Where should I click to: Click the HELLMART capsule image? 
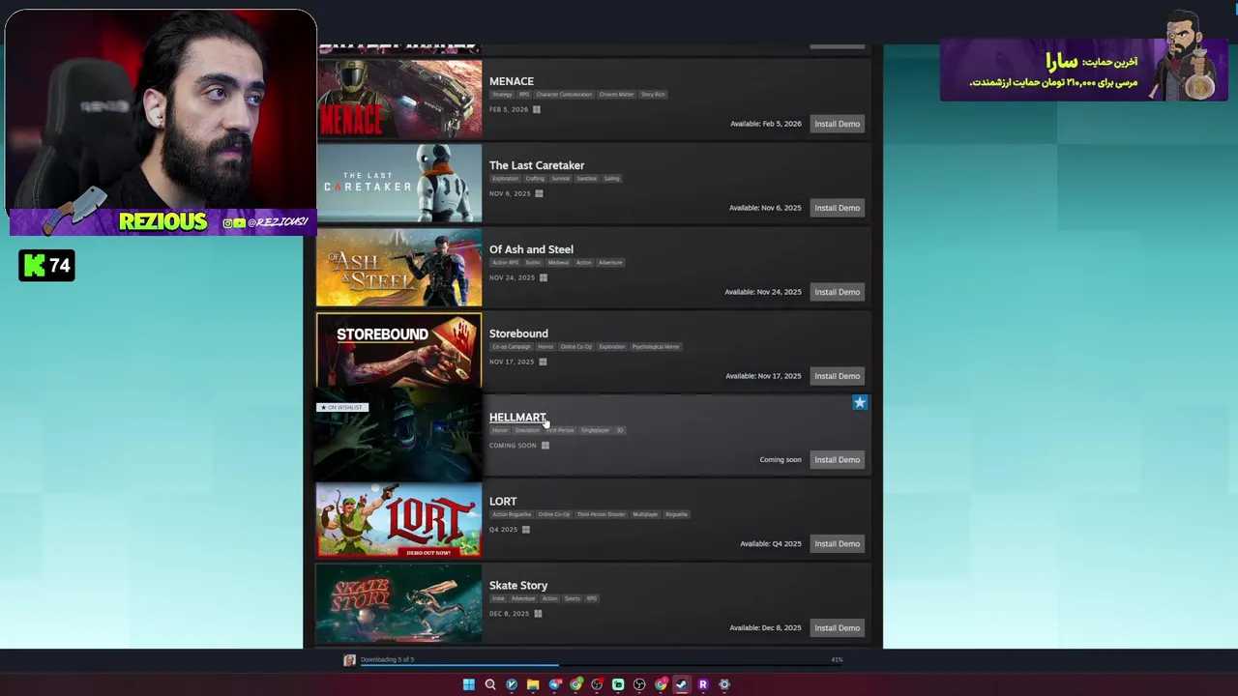[399, 436]
